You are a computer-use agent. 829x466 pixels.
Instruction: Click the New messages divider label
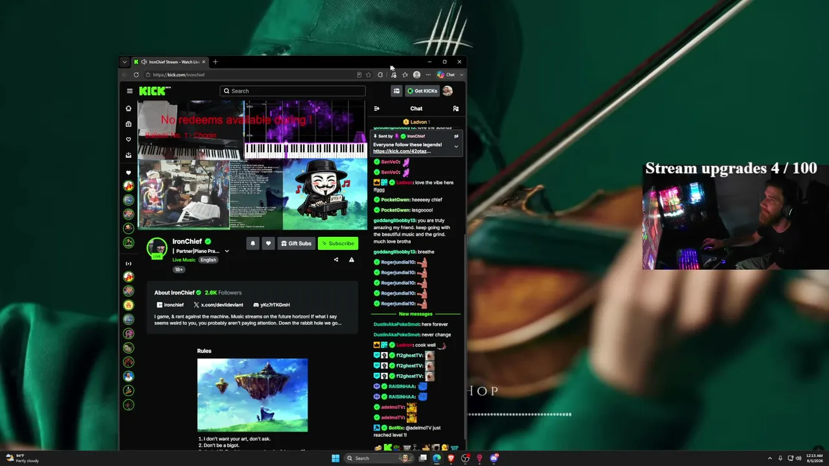click(416, 314)
